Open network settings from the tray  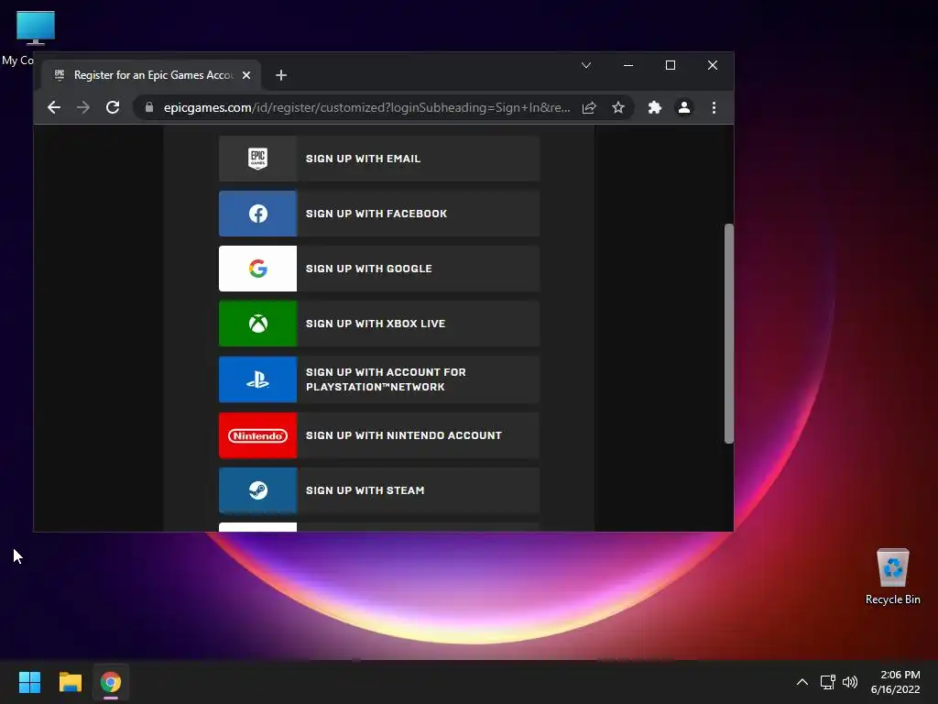click(x=828, y=682)
